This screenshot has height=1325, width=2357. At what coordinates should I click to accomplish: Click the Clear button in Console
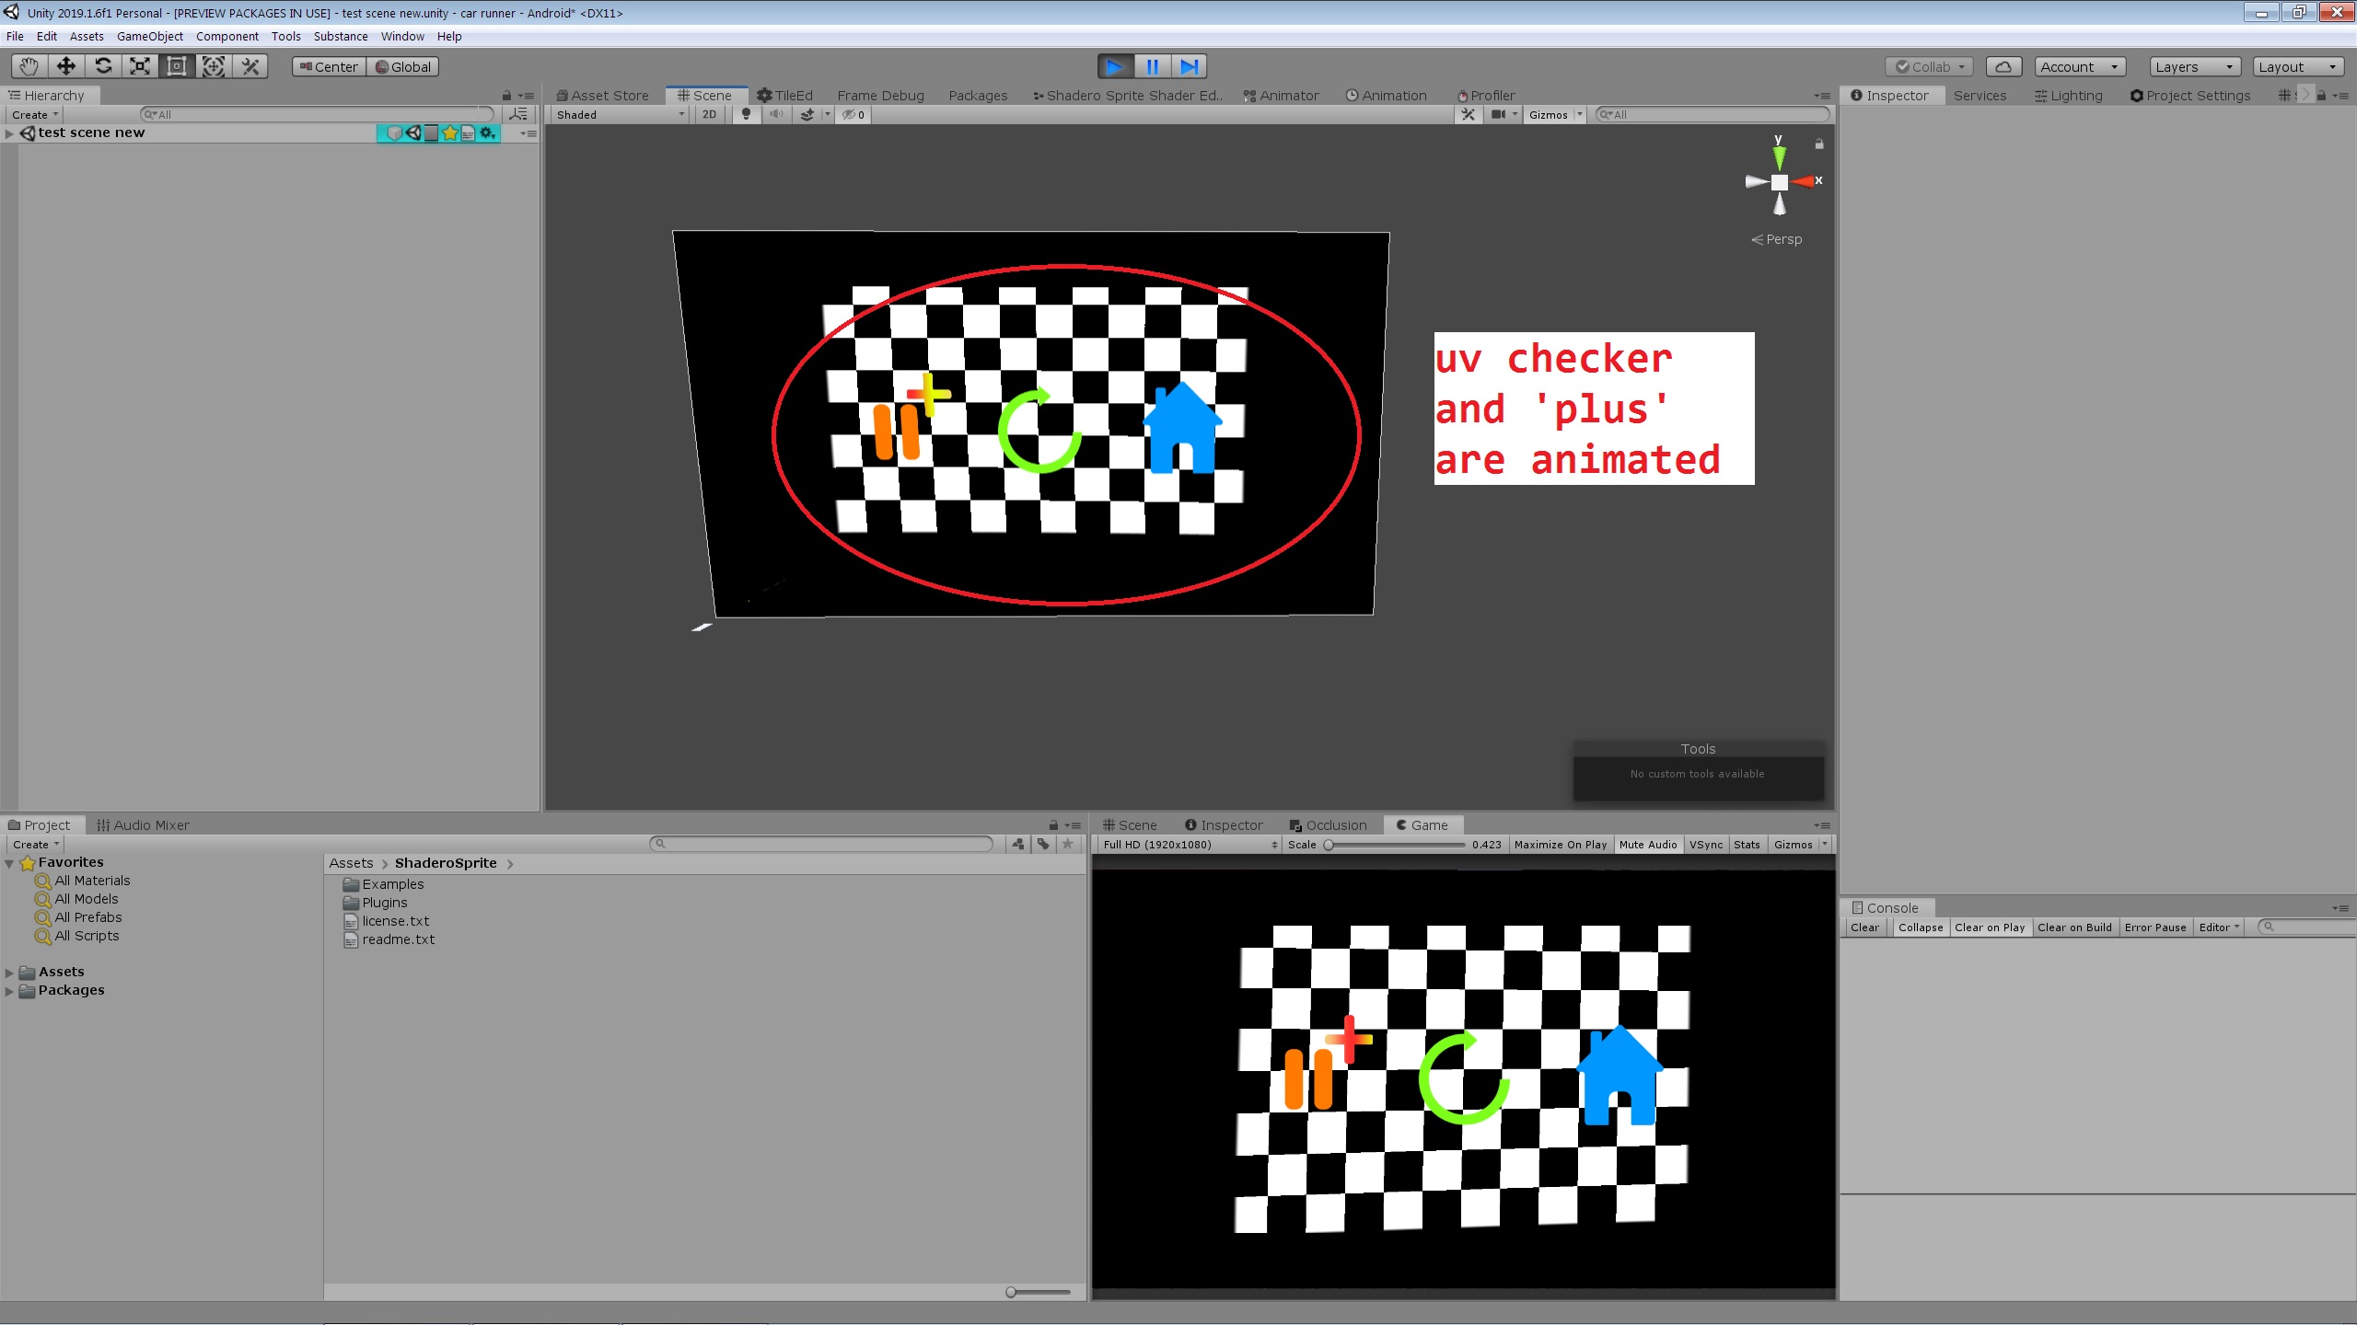(x=1863, y=927)
